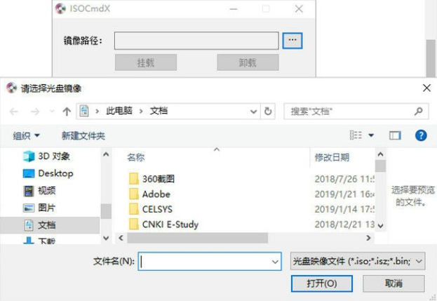
Task: Expand the address bar history dropdown
Action: click(x=253, y=112)
